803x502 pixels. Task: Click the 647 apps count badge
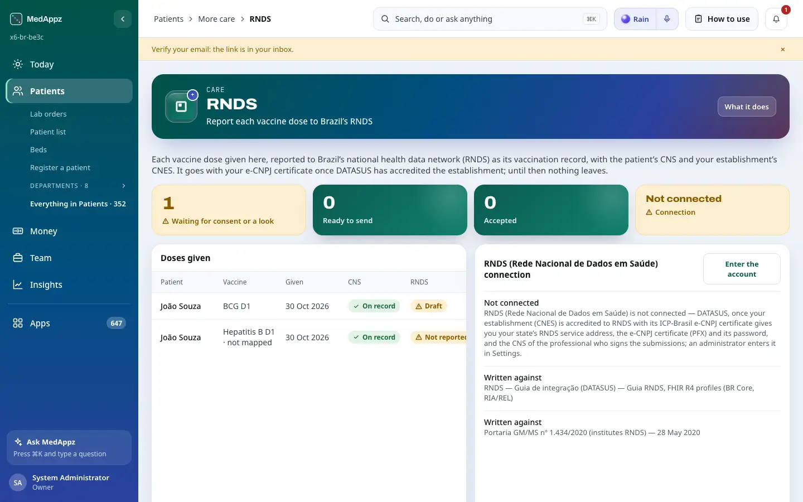pos(116,323)
